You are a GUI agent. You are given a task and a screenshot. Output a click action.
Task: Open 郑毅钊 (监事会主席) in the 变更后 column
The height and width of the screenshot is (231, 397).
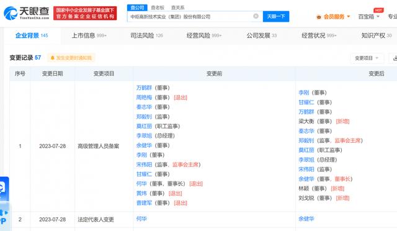point(306,140)
